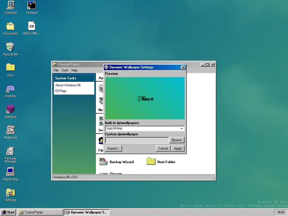
Task: Open the File menu in Control Panel
Action: coord(56,70)
